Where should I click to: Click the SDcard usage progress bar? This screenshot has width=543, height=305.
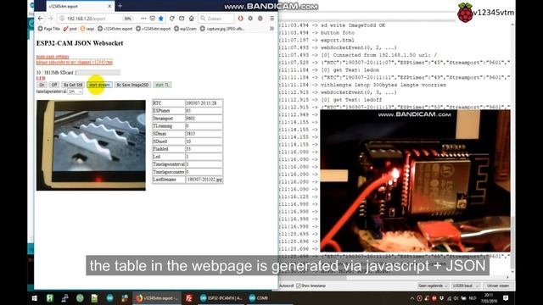(x=98, y=73)
